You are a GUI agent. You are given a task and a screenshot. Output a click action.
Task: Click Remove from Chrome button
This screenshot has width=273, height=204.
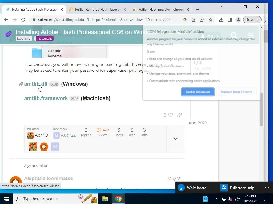click(236, 92)
